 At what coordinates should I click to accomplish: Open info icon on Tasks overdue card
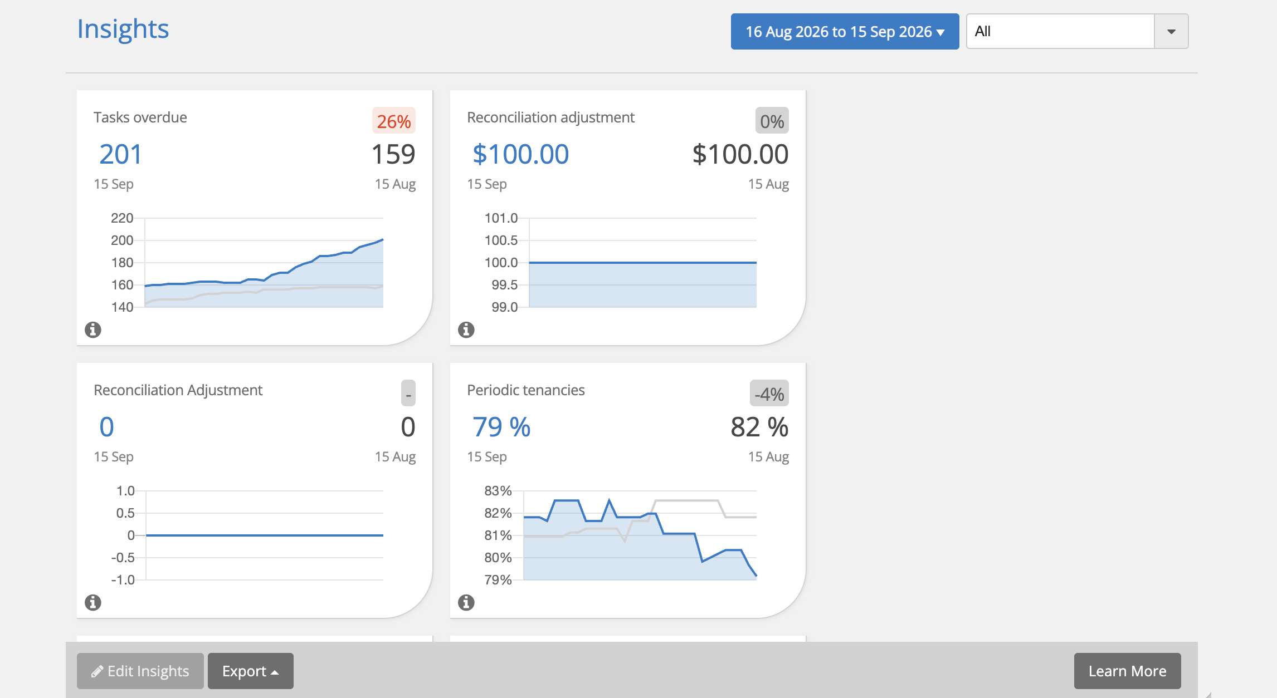pyautogui.click(x=93, y=330)
